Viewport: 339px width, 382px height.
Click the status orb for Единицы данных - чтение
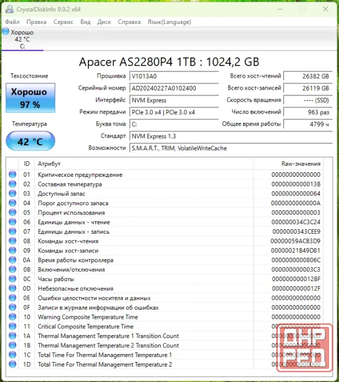pos(13,222)
